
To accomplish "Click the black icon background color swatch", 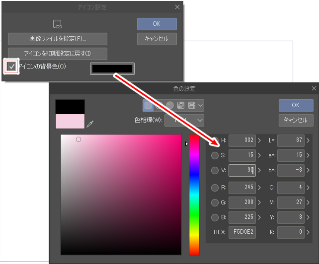I will click(112, 68).
